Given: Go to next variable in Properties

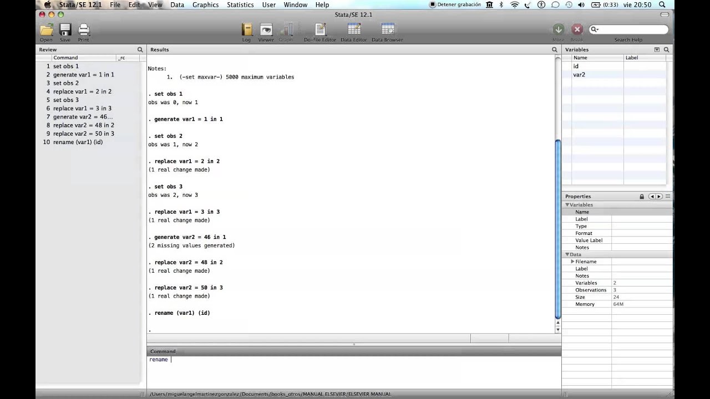Looking at the screenshot, I should (659, 196).
